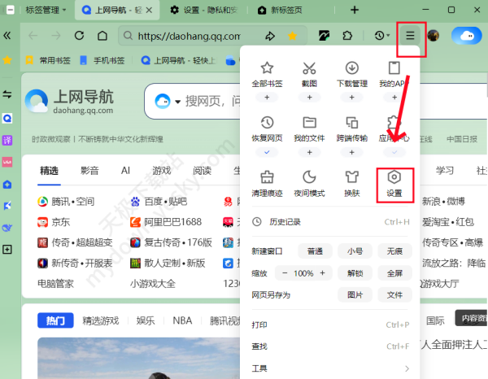The image size is (488, 379).
Task: Click the 全屏 fullscreen button
Action: 394,272
